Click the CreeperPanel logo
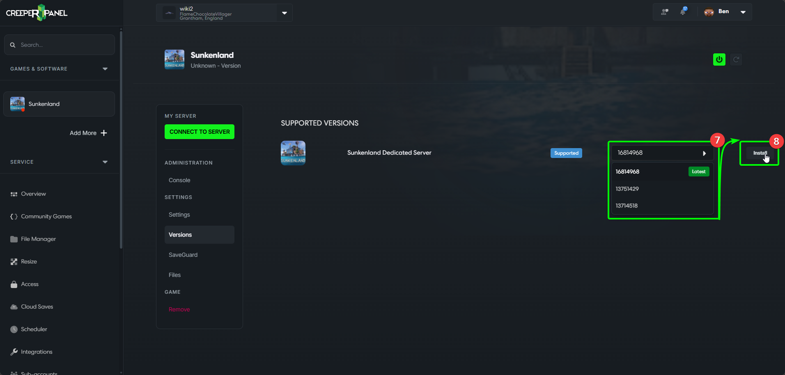This screenshot has height=375, width=785. click(x=37, y=12)
